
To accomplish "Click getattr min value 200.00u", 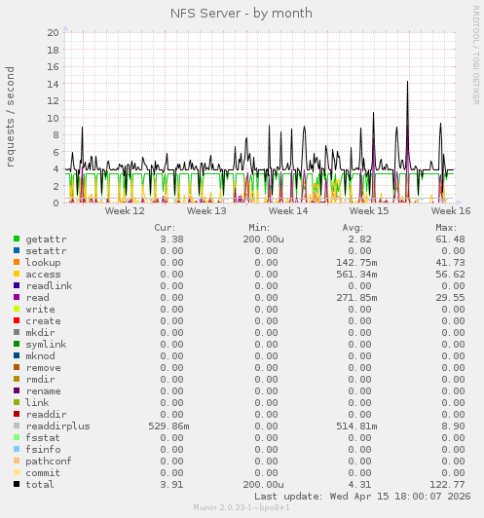I will 263,240.
